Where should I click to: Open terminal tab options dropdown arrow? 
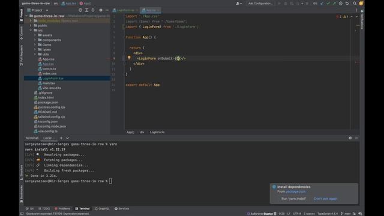pyautogui.click(x=68, y=138)
